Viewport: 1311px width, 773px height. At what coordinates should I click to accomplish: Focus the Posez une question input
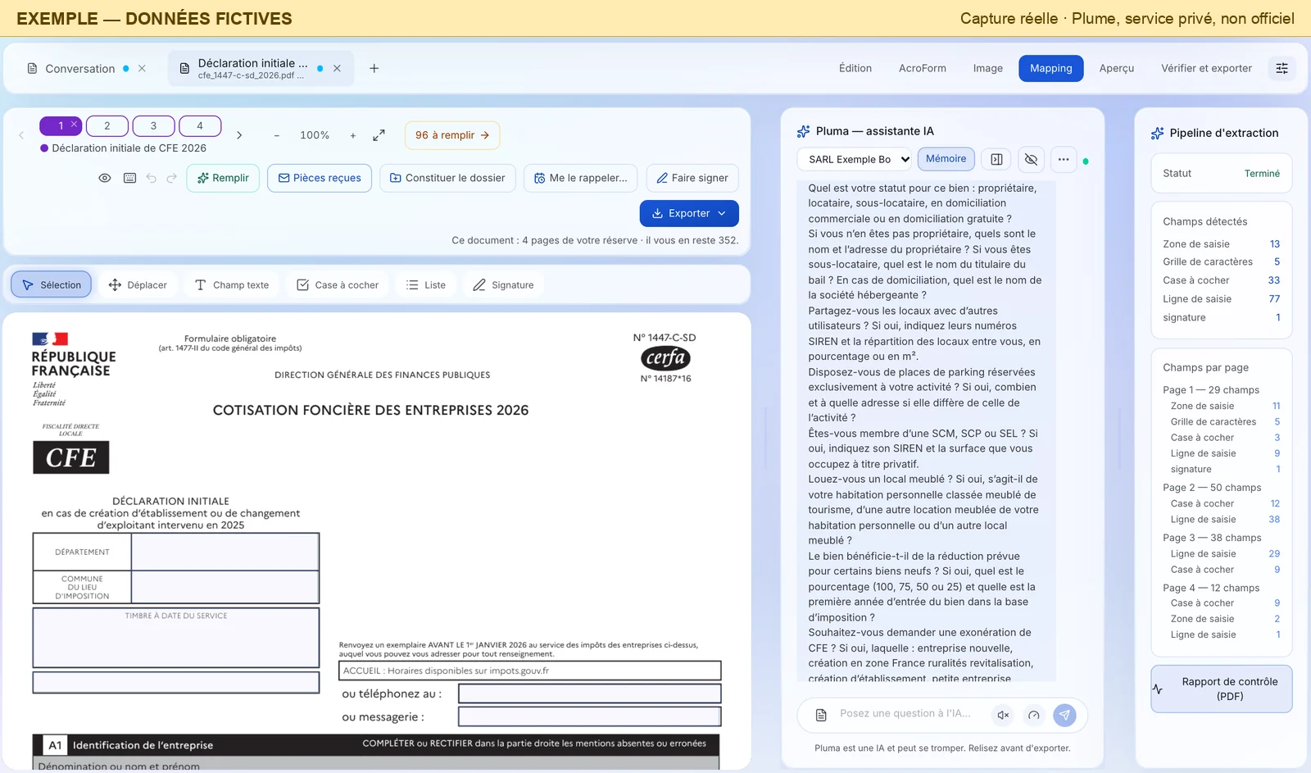(x=905, y=714)
